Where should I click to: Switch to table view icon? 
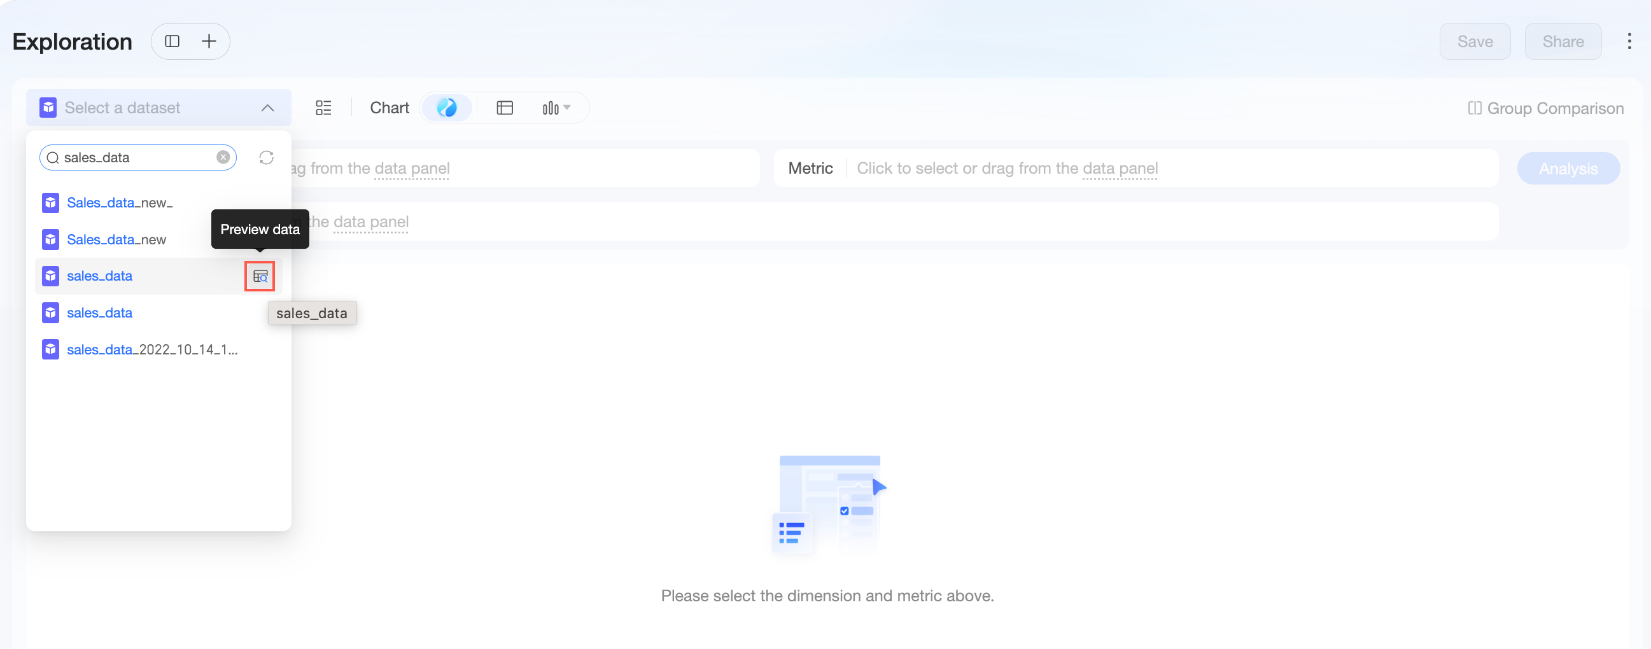(504, 108)
